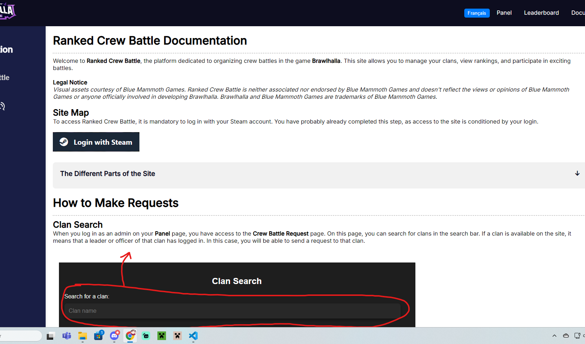This screenshot has height=344, width=585.
Task: Click the 'Search for a clan:' label
Action: tap(87, 296)
